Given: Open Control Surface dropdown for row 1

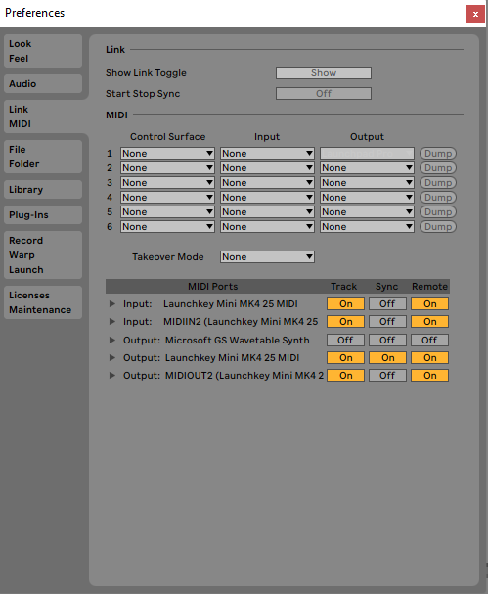Looking at the screenshot, I should coord(167,154).
